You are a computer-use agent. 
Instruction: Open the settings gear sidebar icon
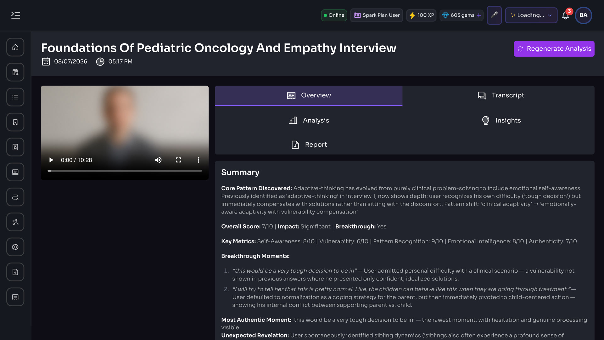click(15, 247)
